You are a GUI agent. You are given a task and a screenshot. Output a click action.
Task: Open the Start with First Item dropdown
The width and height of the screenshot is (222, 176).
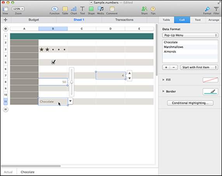(199, 67)
